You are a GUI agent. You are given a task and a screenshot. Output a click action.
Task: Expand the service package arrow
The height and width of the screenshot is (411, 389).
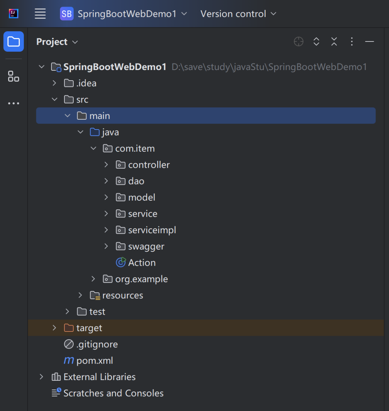tap(106, 214)
